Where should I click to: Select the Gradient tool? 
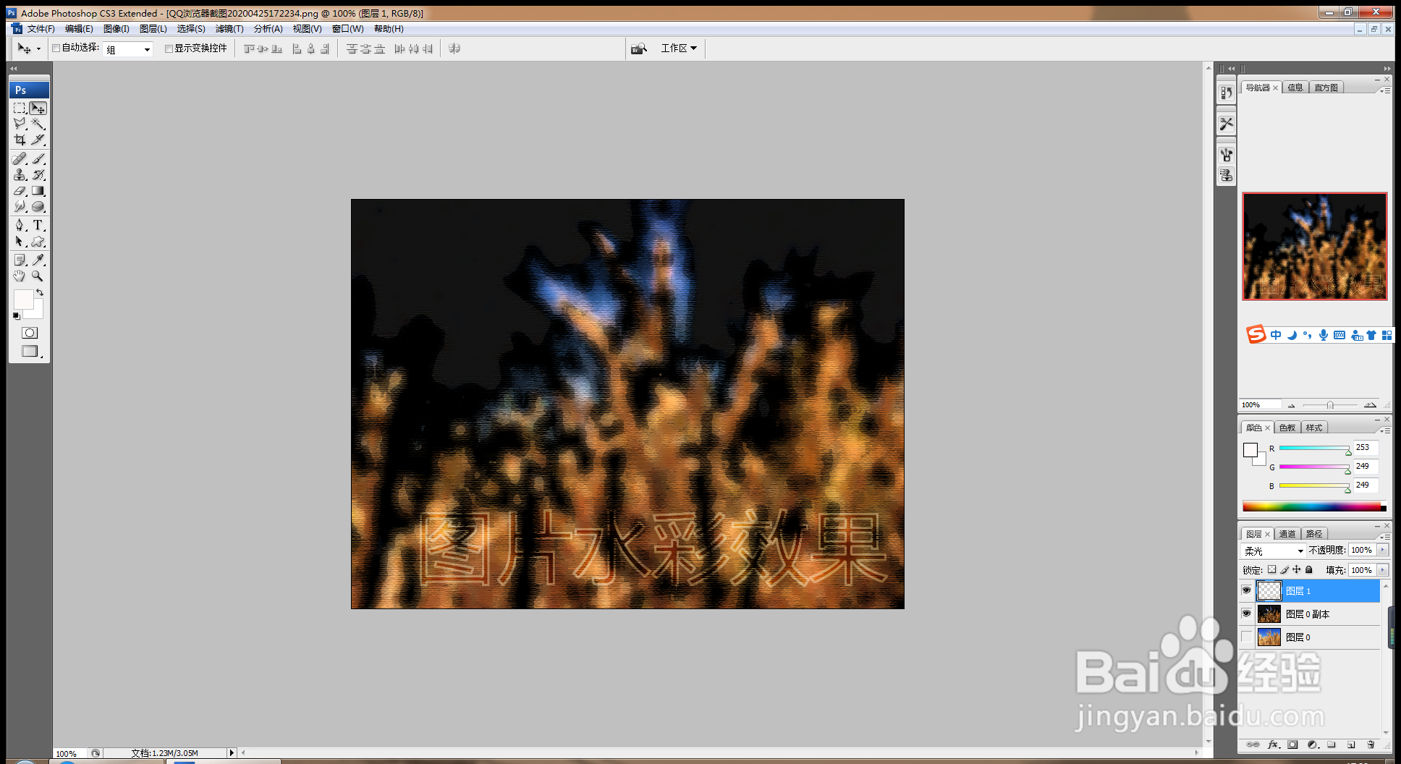(x=38, y=191)
